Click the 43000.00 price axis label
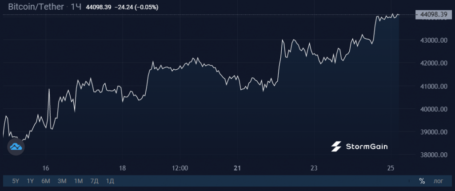This screenshot has width=455, height=191. pos(433,40)
